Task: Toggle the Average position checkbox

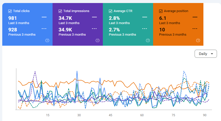Action: point(161,11)
